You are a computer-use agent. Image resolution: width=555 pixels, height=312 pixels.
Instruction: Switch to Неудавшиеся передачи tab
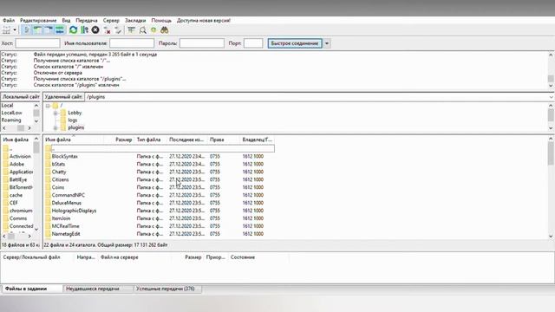pyautogui.click(x=98, y=289)
